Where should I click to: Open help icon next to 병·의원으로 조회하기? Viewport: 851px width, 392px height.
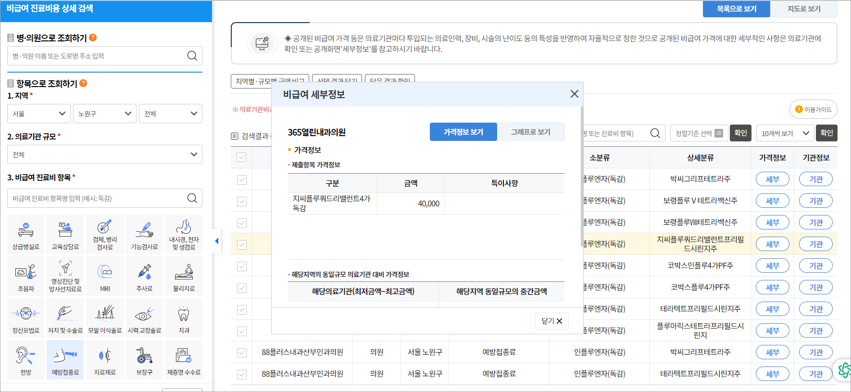pyautogui.click(x=93, y=38)
